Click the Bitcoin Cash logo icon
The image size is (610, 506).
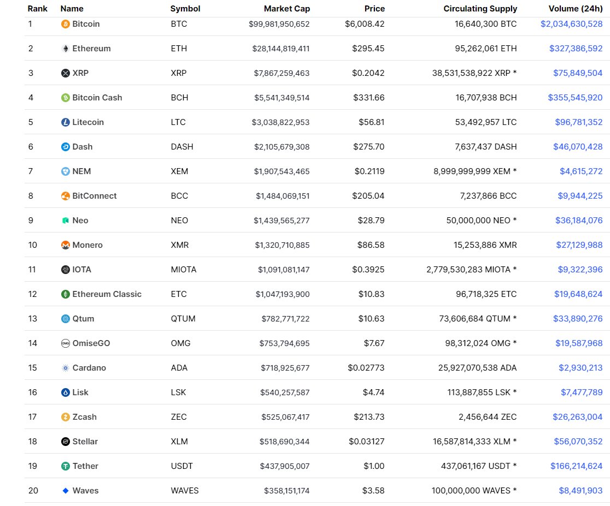coord(66,98)
